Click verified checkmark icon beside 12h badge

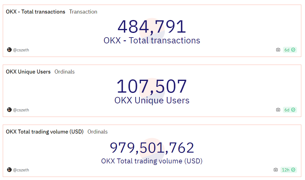click(293, 170)
